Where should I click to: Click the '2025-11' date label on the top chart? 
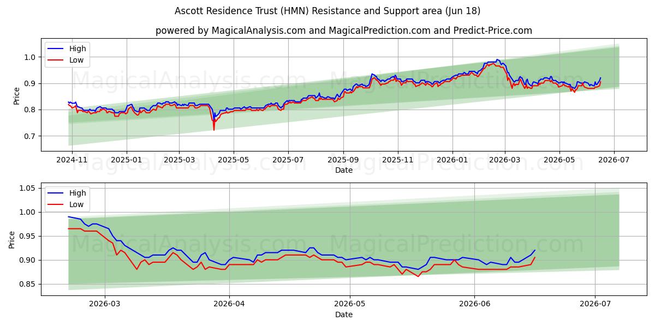[398, 160]
